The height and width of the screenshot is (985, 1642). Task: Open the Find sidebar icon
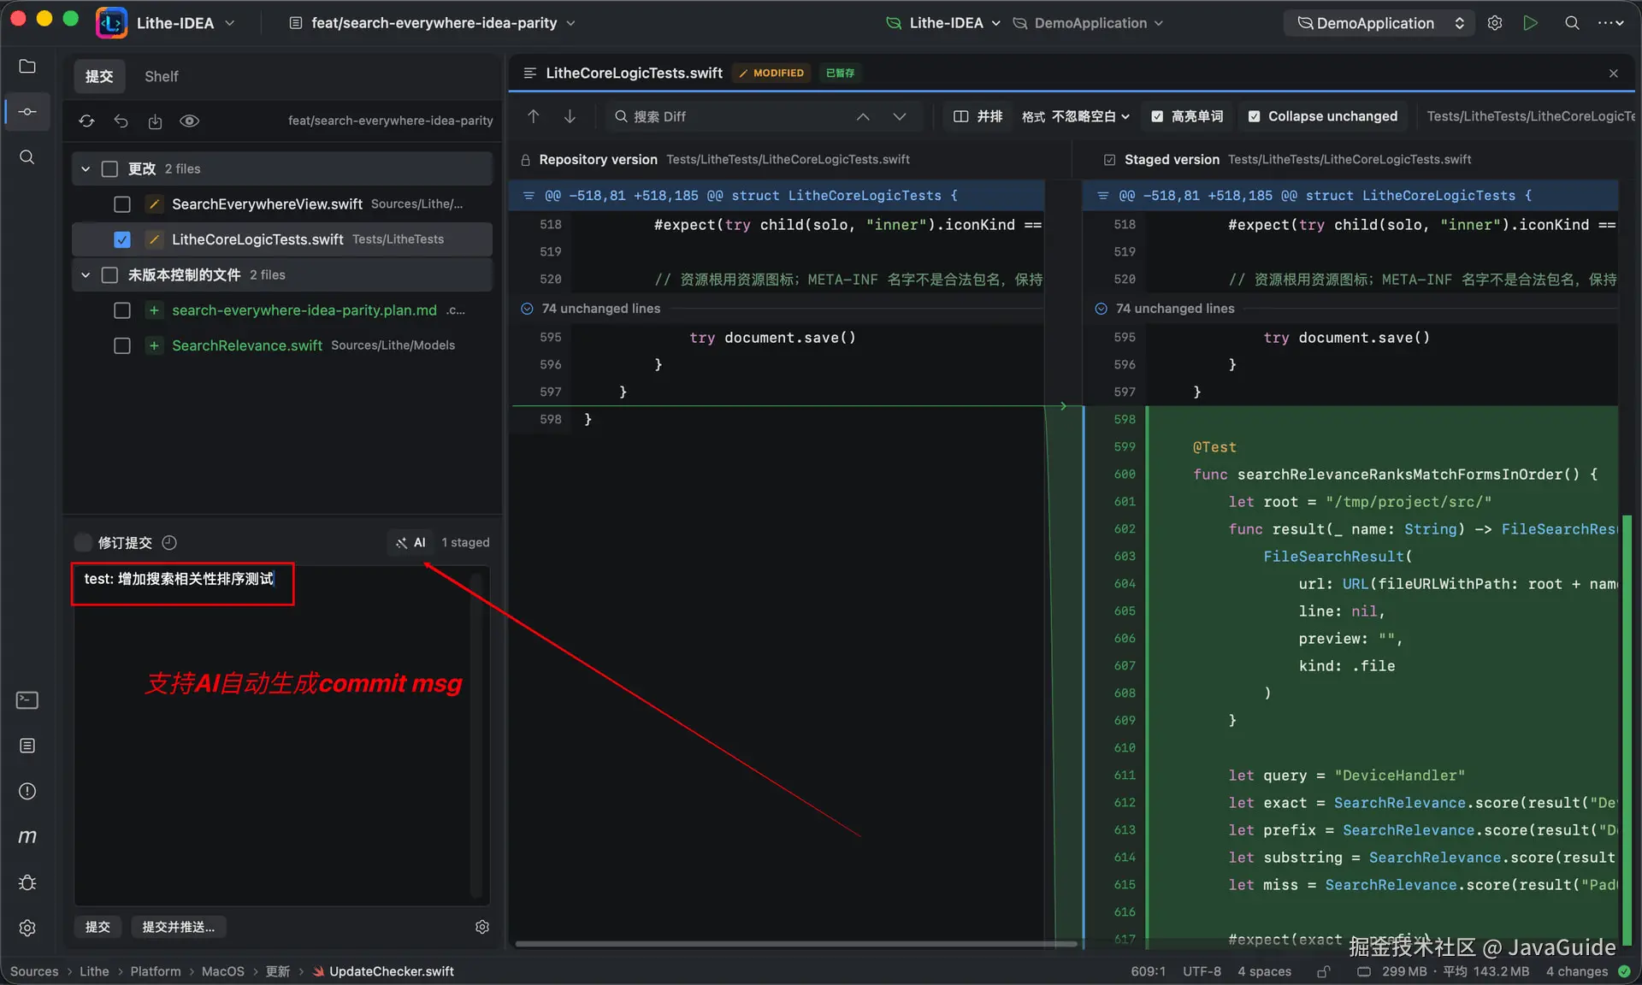[27, 157]
